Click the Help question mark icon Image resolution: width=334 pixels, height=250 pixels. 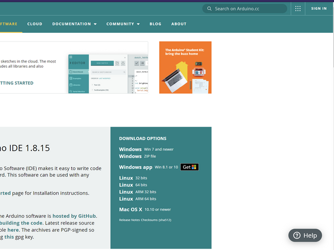click(297, 235)
